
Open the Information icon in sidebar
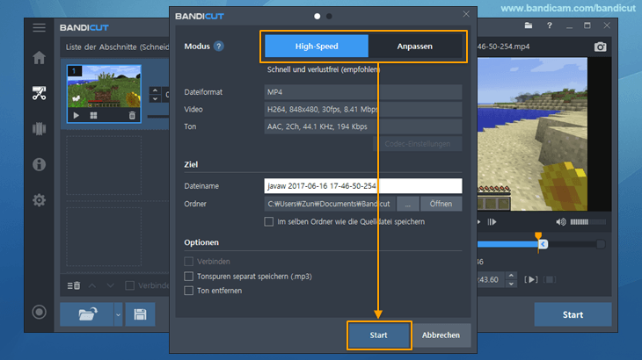39,164
